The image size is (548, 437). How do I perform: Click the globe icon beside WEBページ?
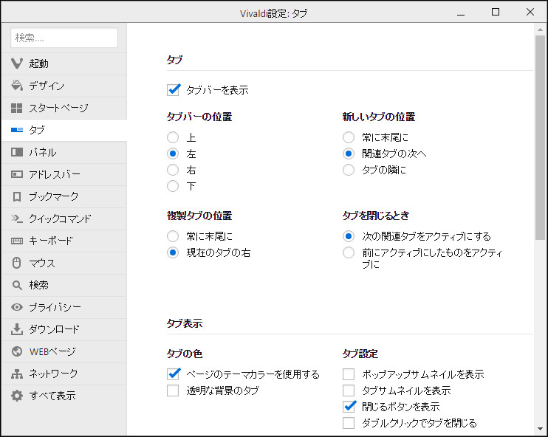click(x=17, y=351)
